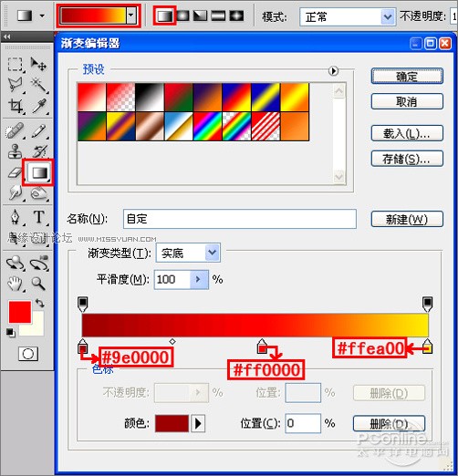Image resolution: width=458 pixels, height=476 pixels.
Task: Select the Foreground to Background preset
Action: pos(92,97)
